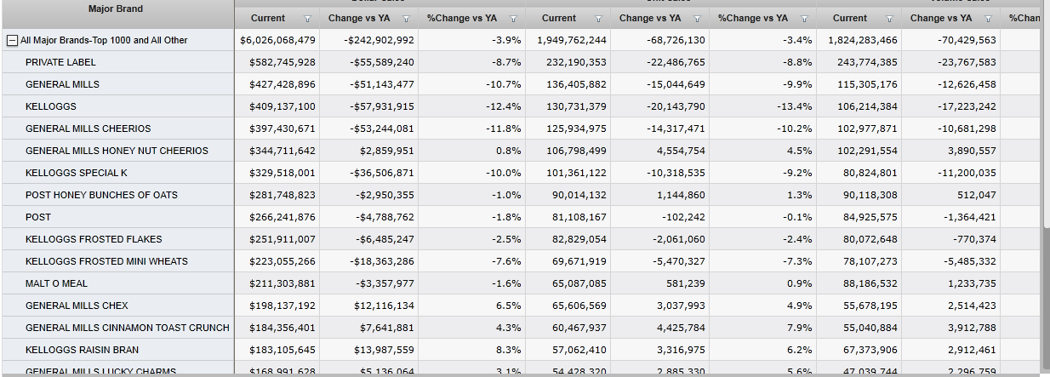This screenshot has width=1050, height=377.
Task: Click the Major Brand column header
Action: [116, 9]
